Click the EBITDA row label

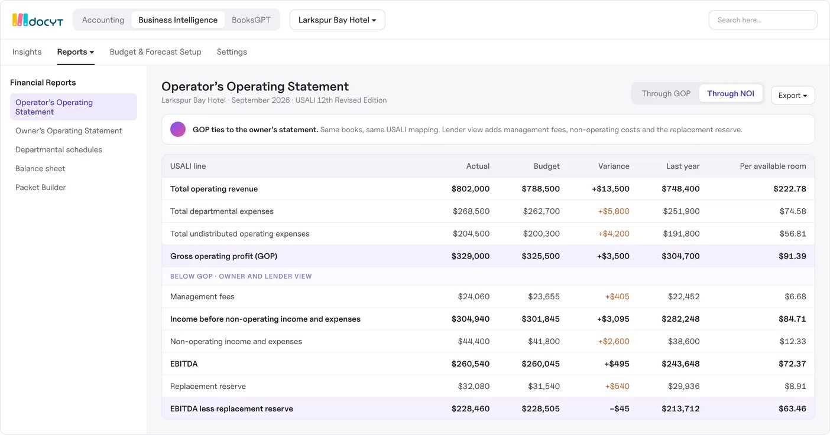(x=184, y=364)
